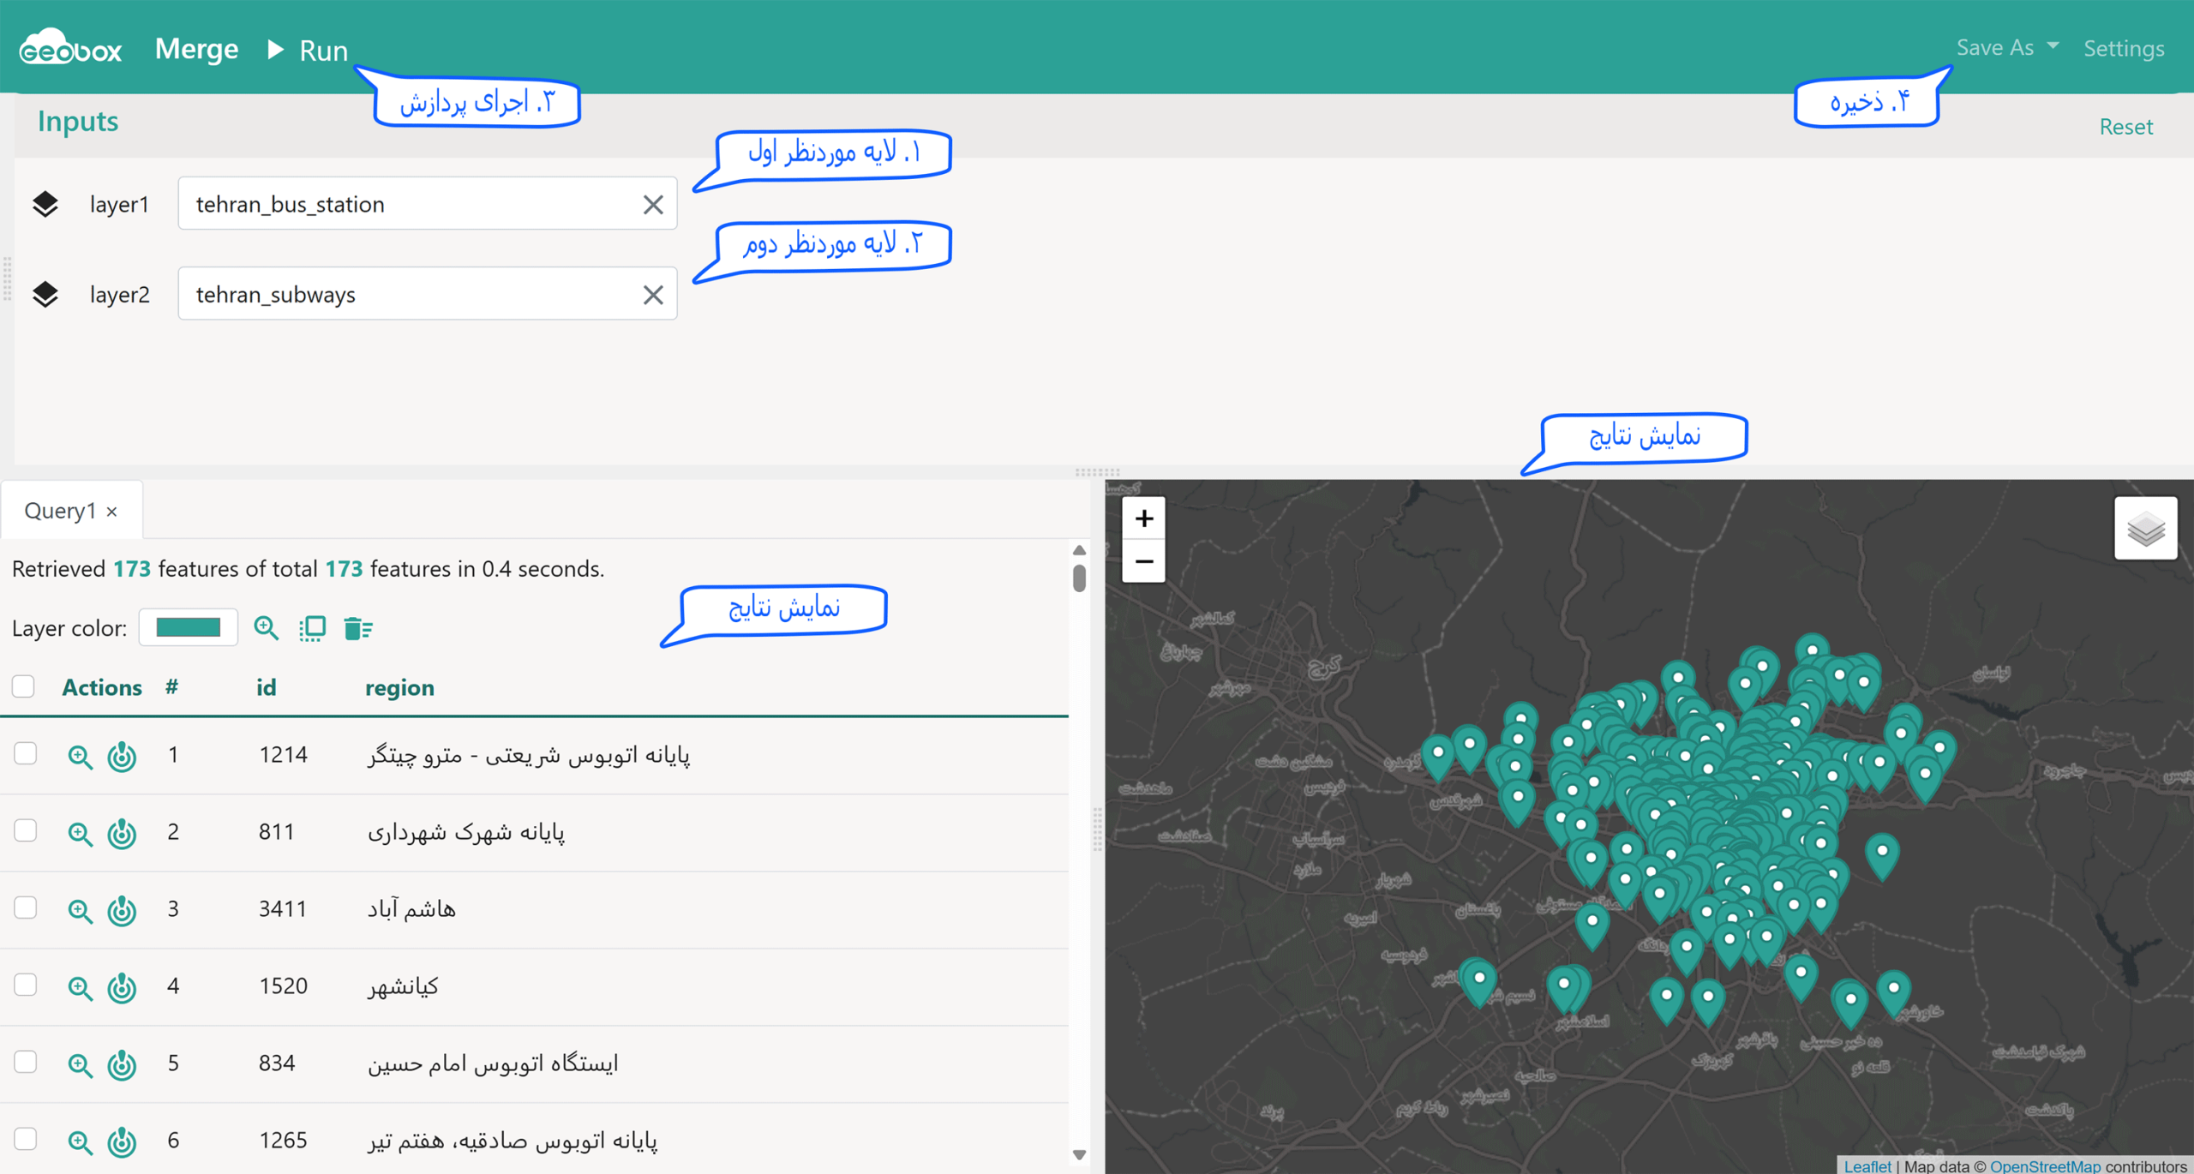Check the row with id 811
This screenshot has height=1174, width=2194.
(25, 830)
